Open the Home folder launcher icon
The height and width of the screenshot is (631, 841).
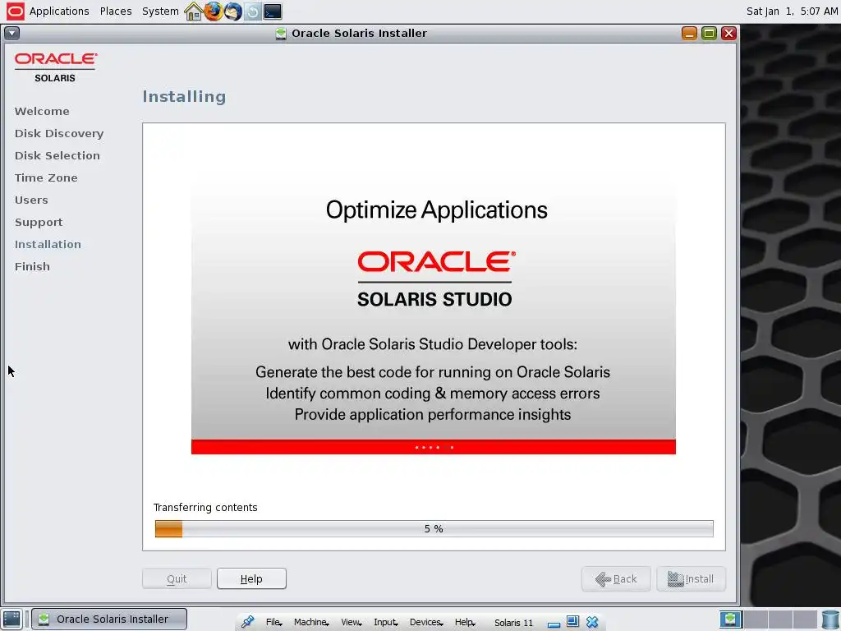click(x=193, y=12)
